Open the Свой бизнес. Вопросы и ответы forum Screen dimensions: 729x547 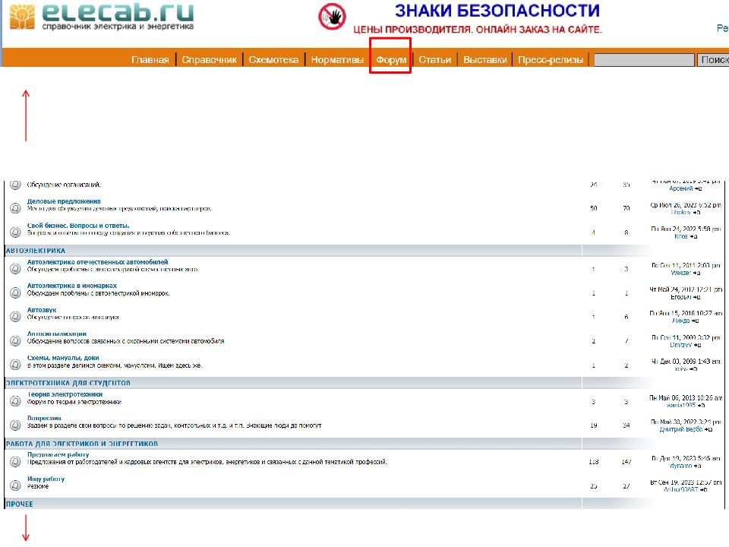click(x=78, y=226)
